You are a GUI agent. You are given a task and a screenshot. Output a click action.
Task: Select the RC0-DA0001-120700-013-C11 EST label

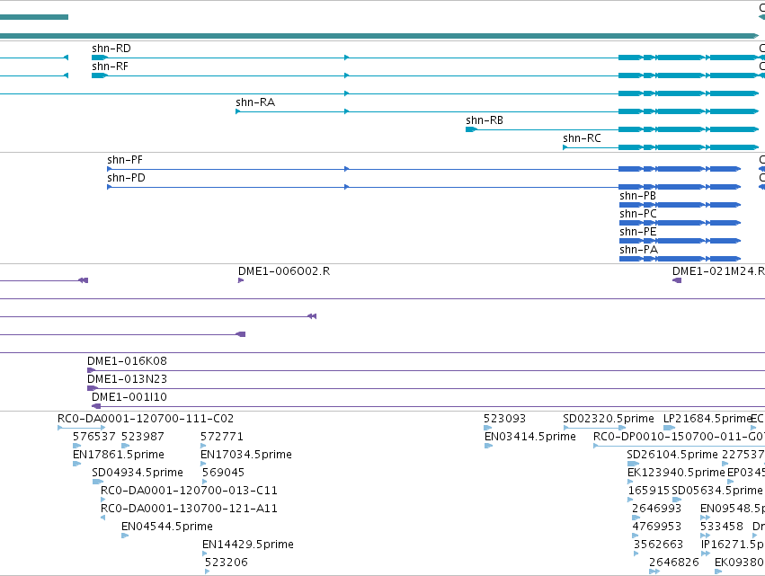coord(189,491)
